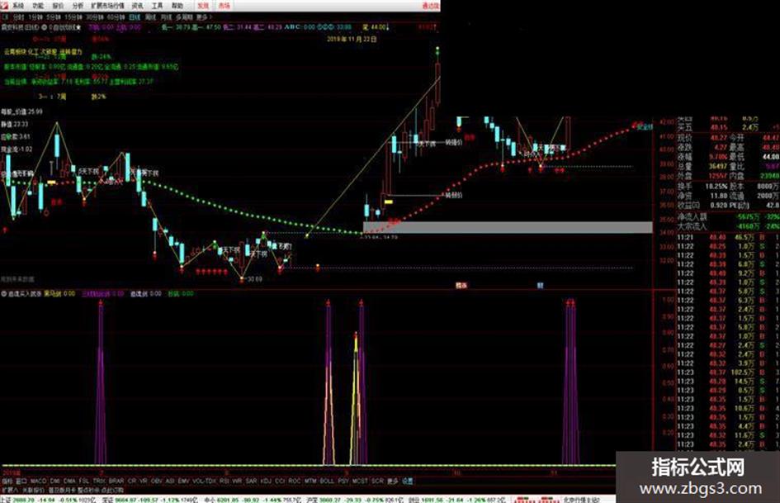
Task: Open the 多周期 multi-period view
Action: click(184, 17)
